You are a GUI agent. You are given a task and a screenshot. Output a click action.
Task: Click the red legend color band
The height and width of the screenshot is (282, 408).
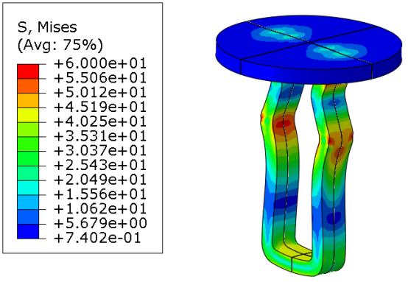pyautogui.click(x=28, y=71)
